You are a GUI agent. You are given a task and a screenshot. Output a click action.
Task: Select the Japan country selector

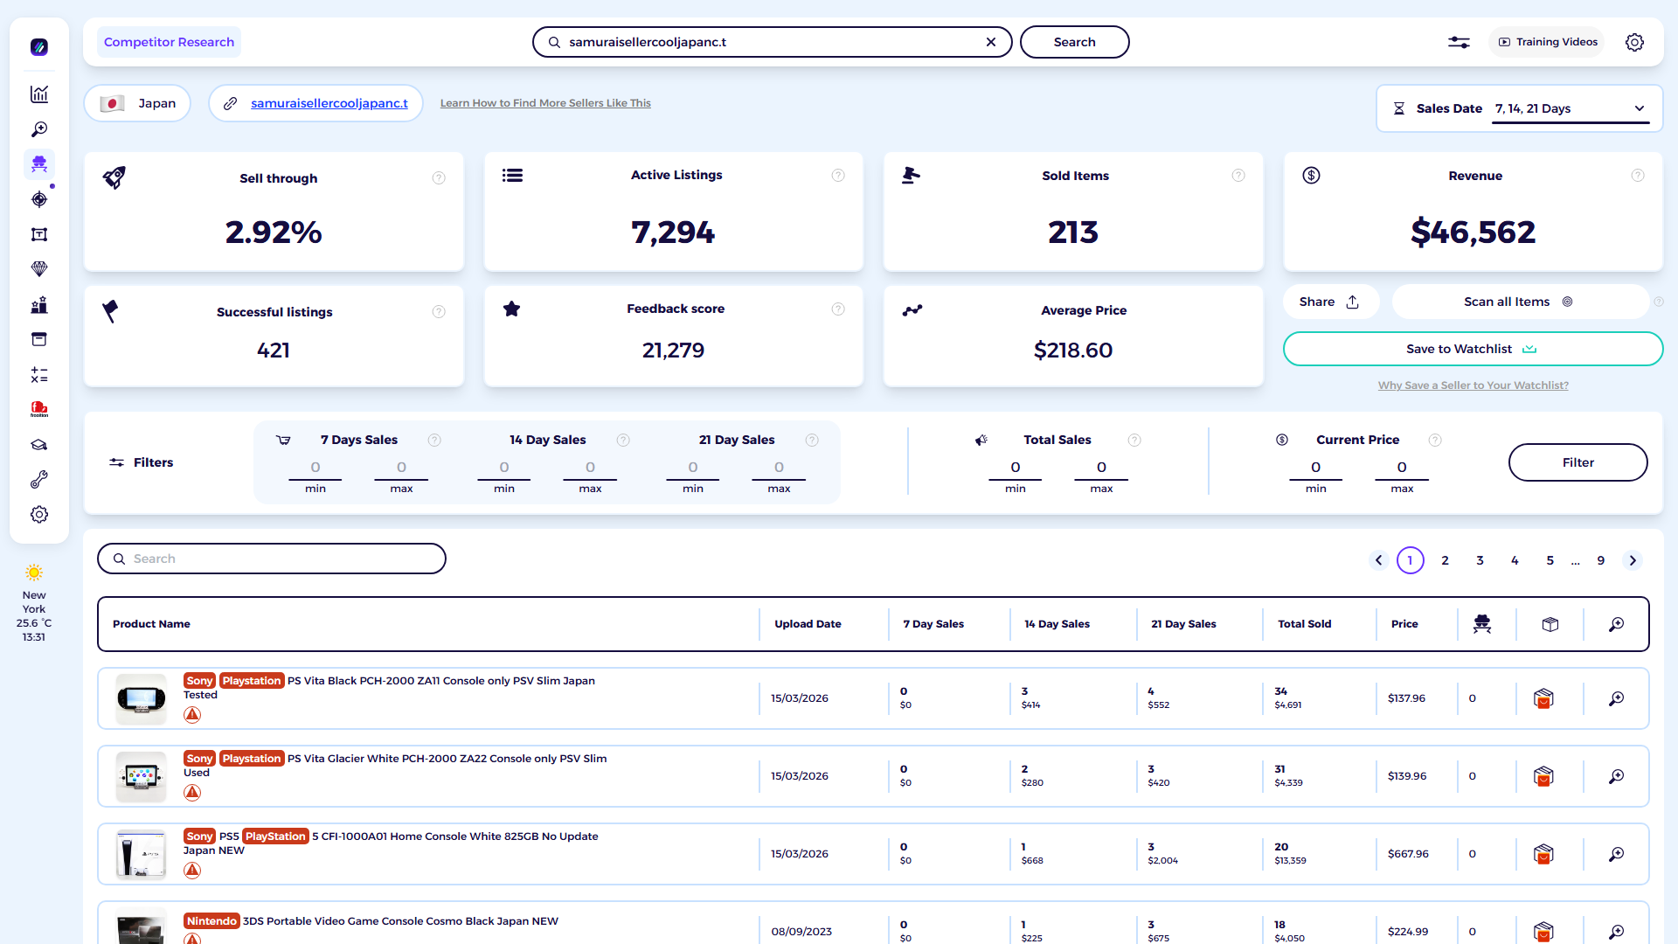pos(138,103)
